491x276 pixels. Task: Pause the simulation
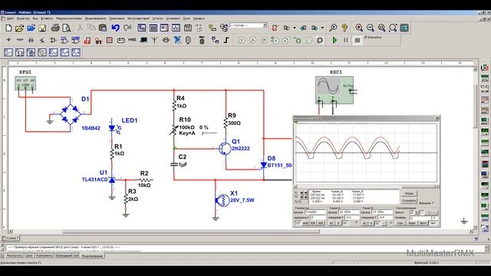[346, 40]
